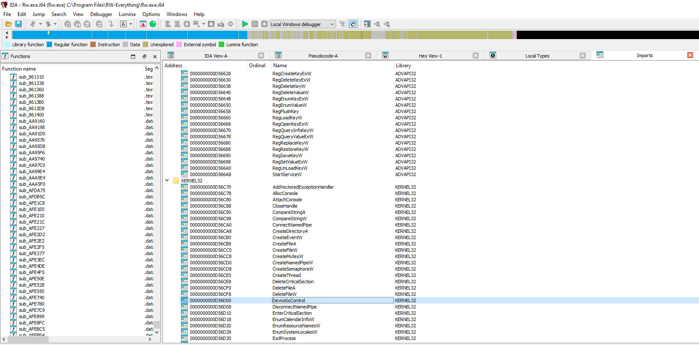Click the red flag toolbar icon
The image size is (699, 345).
pos(143,24)
